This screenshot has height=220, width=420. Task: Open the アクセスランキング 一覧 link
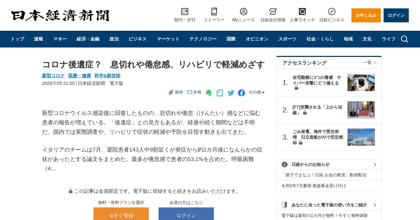(x=370, y=63)
